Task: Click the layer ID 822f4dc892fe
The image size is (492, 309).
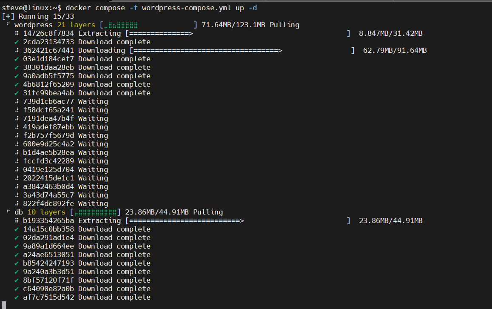Action: (x=48, y=203)
